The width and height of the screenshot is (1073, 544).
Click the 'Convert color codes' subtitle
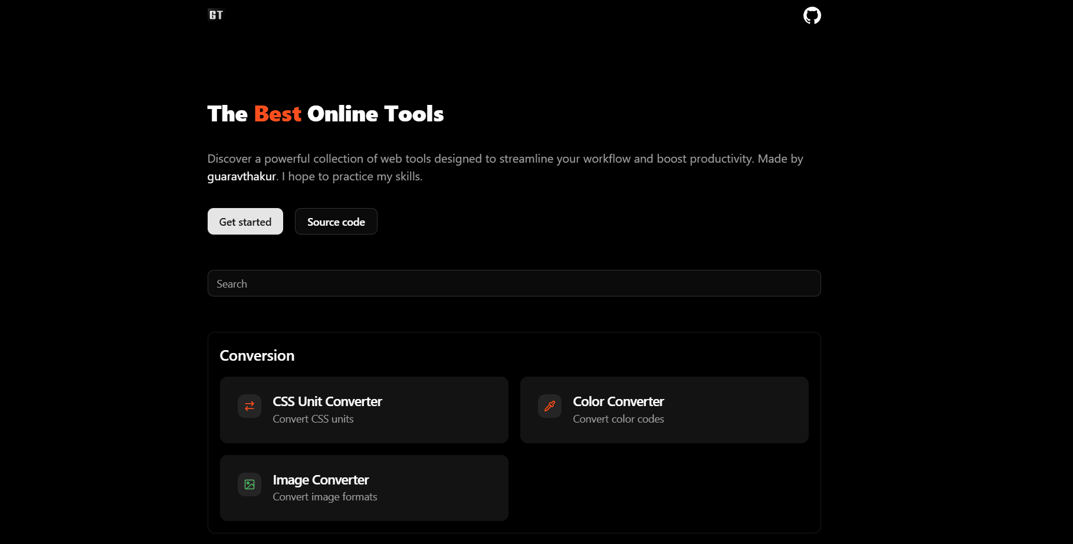coord(618,418)
